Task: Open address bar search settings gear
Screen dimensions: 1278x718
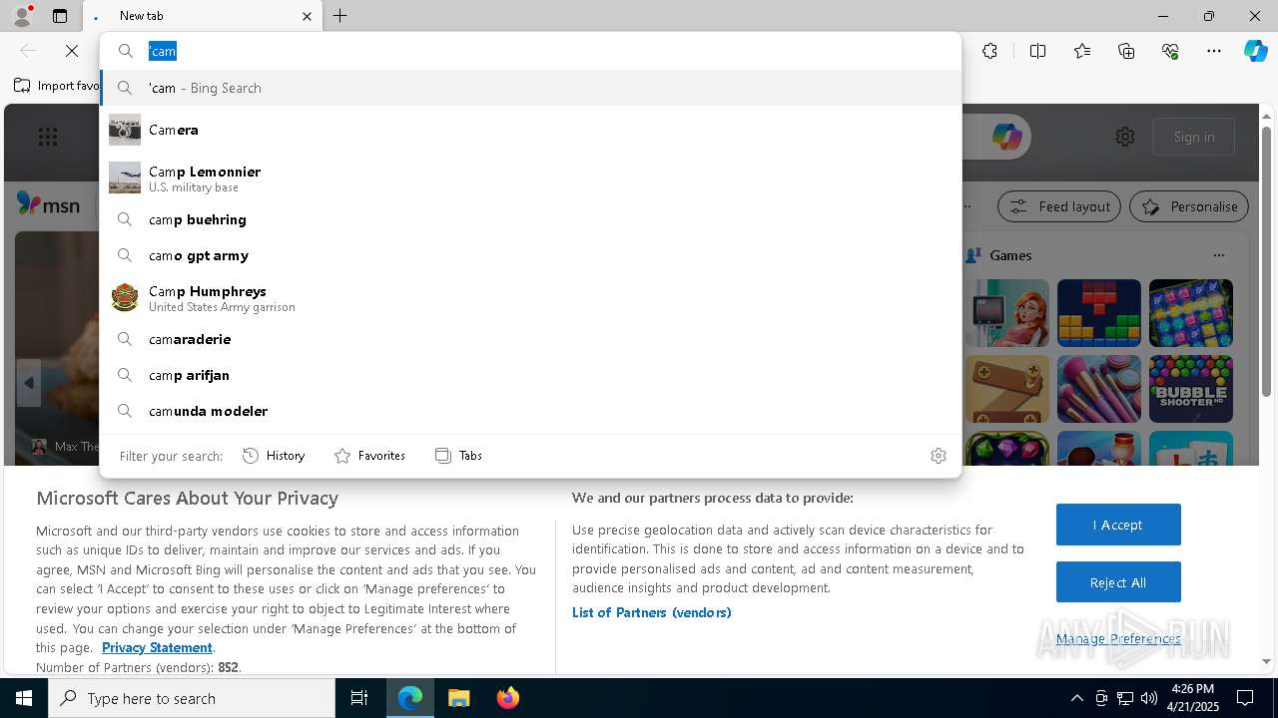Action: pos(938,455)
